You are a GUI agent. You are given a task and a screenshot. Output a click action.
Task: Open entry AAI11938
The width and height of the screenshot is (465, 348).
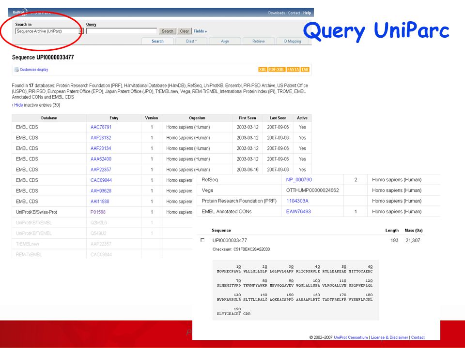(x=100, y=202)
